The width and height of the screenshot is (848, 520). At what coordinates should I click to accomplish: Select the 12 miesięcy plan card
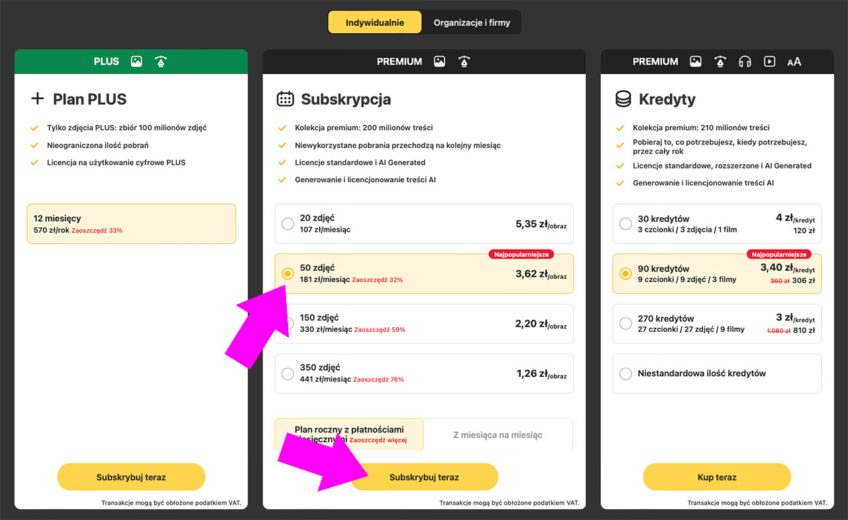point(131,224)
